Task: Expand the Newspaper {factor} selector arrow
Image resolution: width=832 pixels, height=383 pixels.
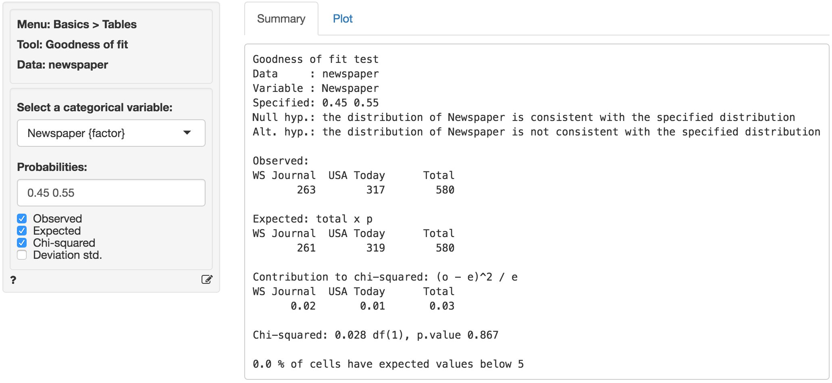Action: (186, 133)
